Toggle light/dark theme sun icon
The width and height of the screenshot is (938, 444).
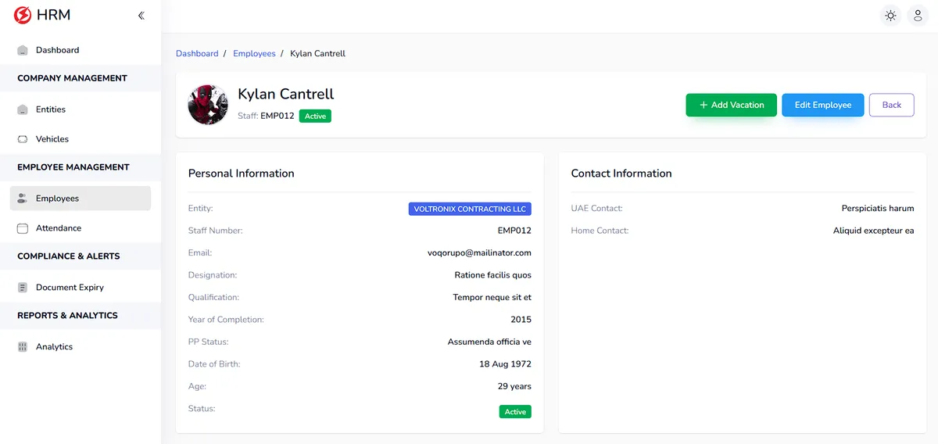click(890, 16)
